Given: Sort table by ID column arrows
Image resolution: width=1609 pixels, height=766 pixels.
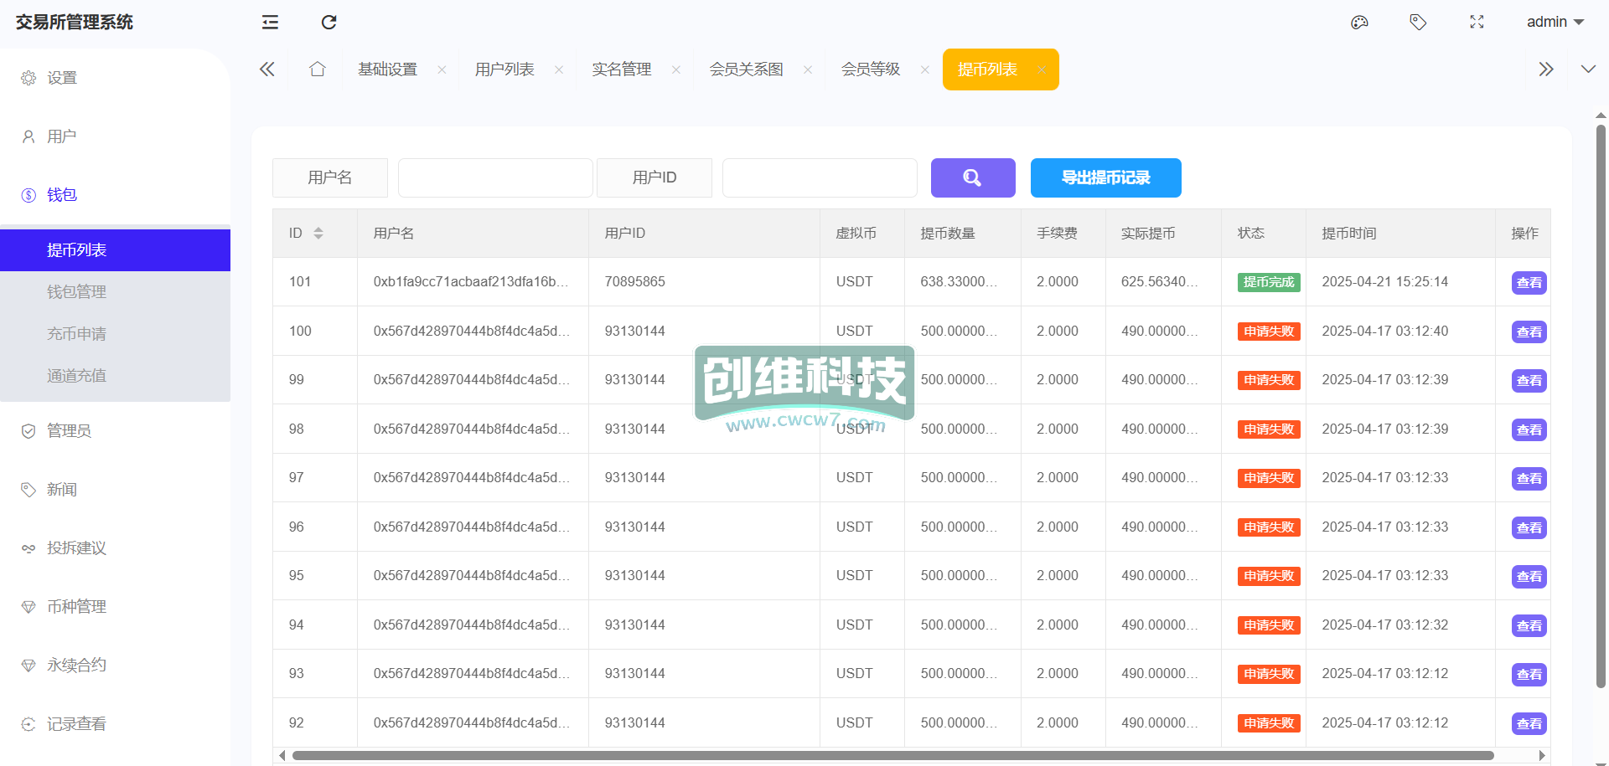Looking at the screenshot, I should pyautogui.click(x=318, y=234).
